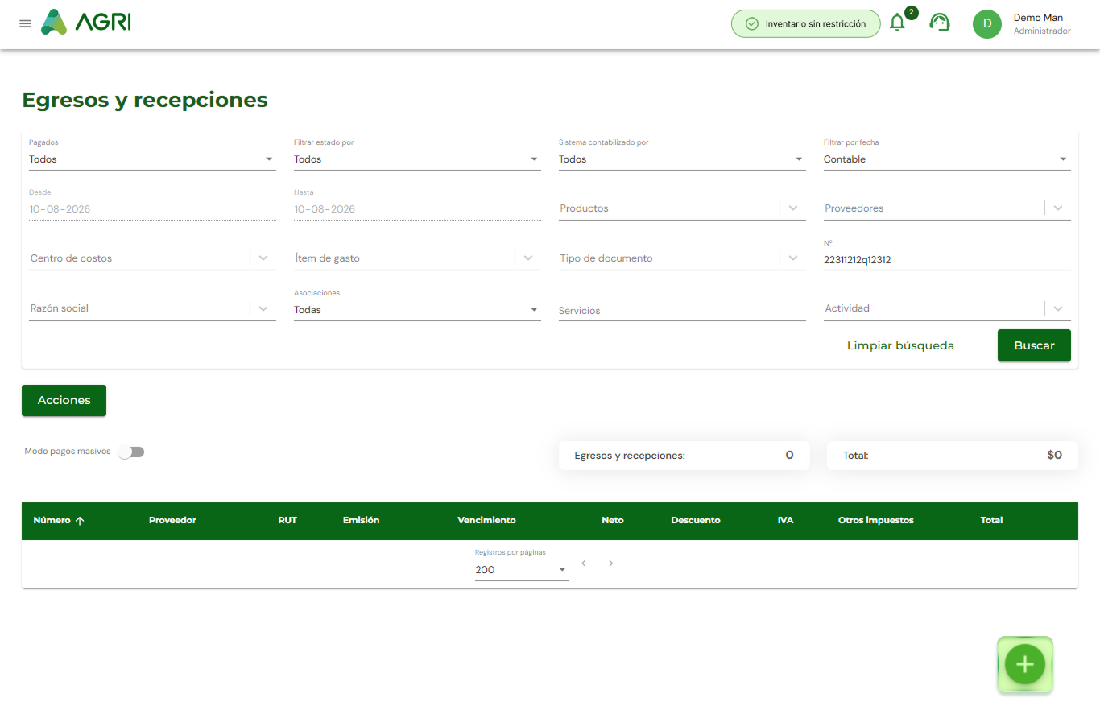The width and height of the screenshot is (1100, 710).
Task: Open the Pagados dropdown
Action: 152,159
